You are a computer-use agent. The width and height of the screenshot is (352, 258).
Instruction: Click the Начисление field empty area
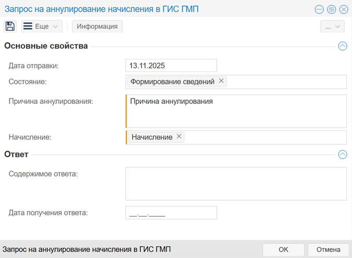pos(266,137)
